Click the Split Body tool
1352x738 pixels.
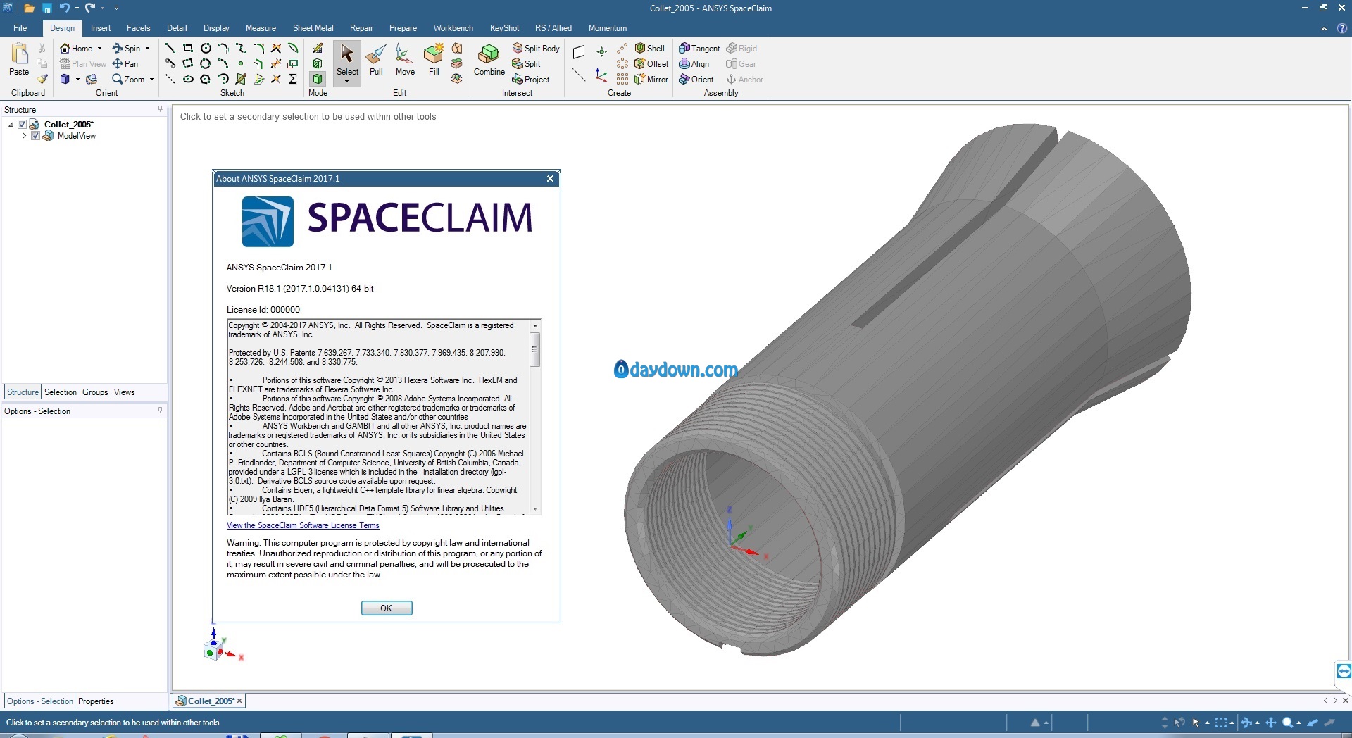tap(536, 48)
